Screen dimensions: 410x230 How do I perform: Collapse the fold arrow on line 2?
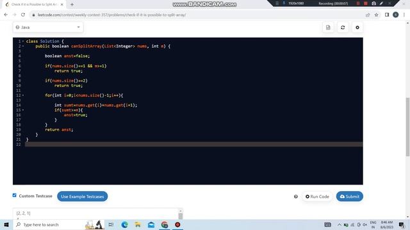pos(23,46)
